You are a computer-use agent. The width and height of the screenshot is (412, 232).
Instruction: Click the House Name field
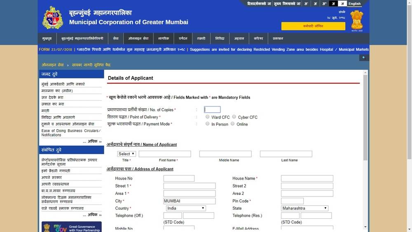[307, 178]
